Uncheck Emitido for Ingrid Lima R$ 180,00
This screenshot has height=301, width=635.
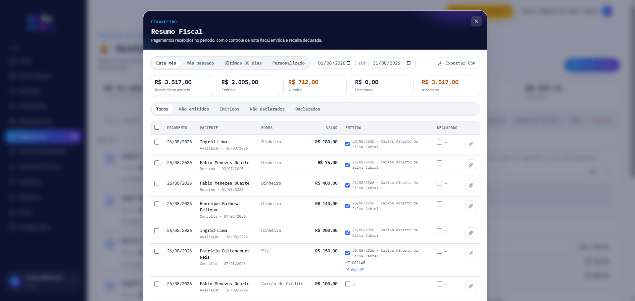point(347,144)
